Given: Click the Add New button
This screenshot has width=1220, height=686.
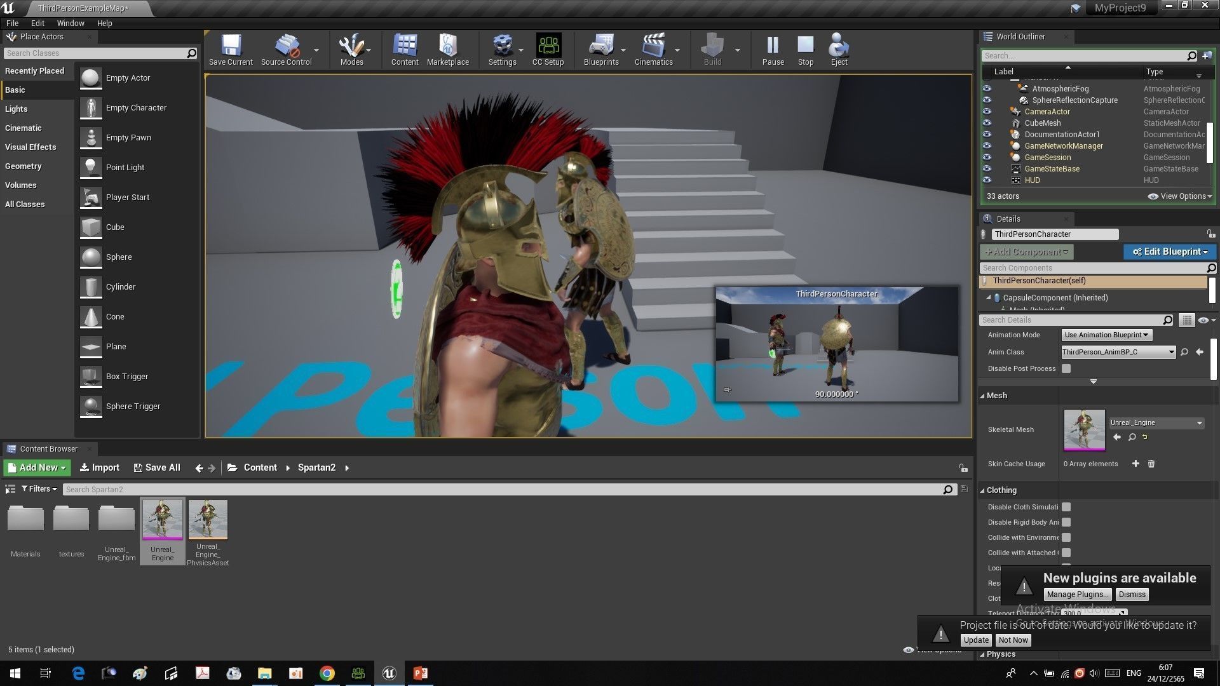Looking at the screenshot, I should (36, 467).
